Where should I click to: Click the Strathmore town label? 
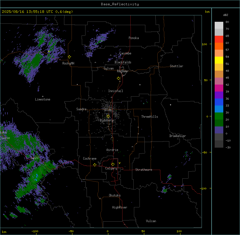pos(144,170)
